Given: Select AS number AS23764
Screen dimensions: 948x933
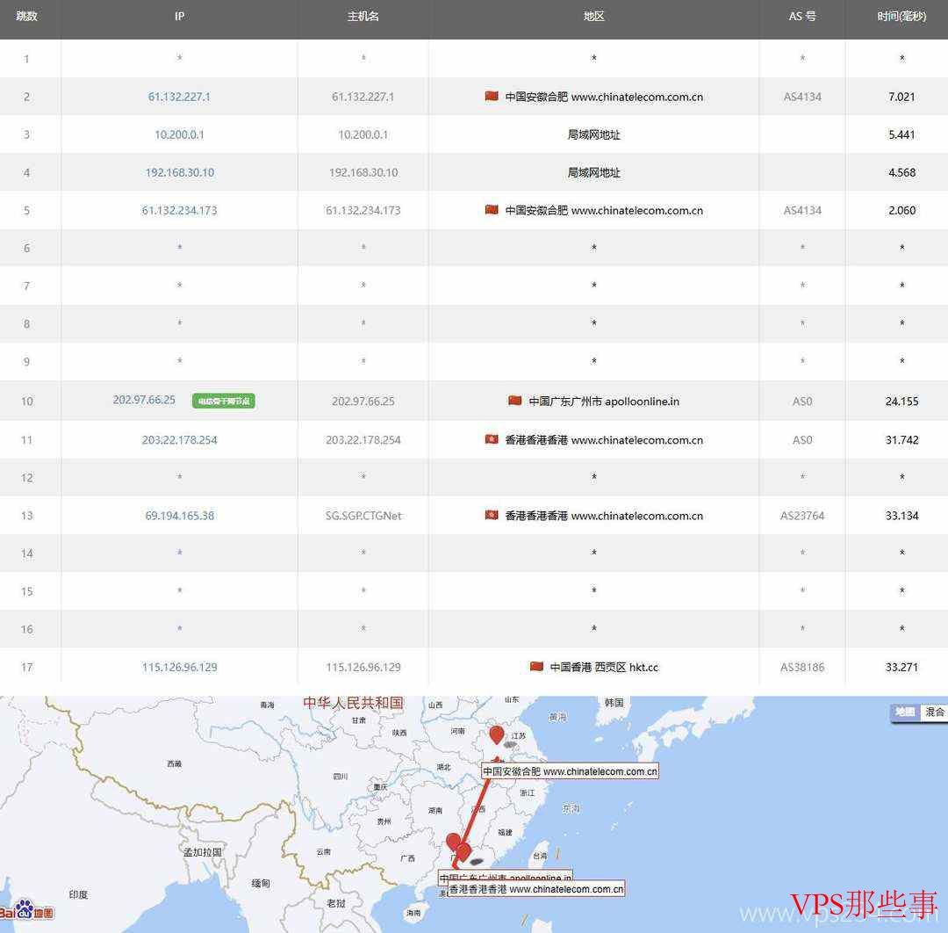Looking at the screenshot, I should pyautogui.click(x=802, y=516).
